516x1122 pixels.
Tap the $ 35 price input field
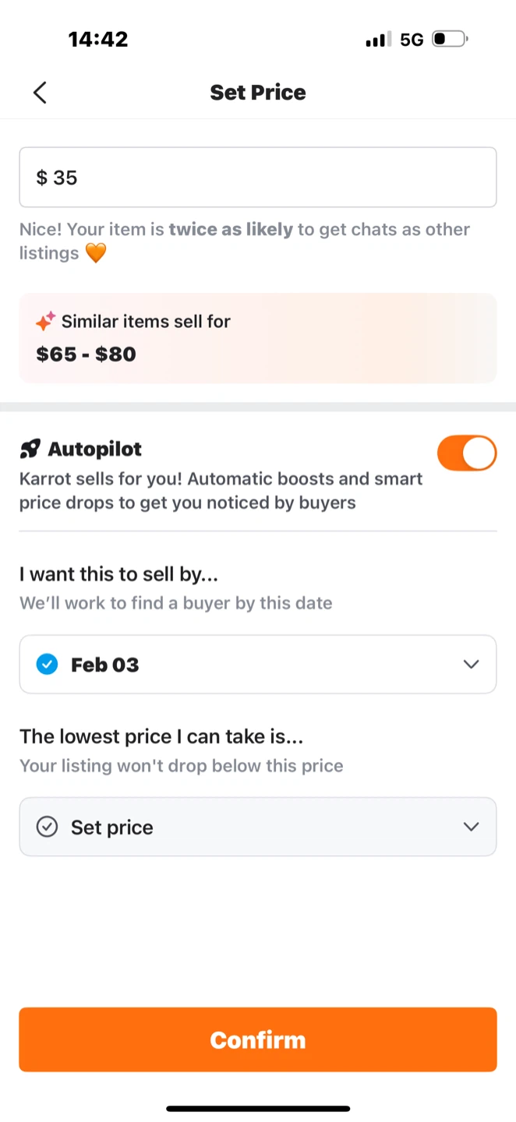[257, 178]
